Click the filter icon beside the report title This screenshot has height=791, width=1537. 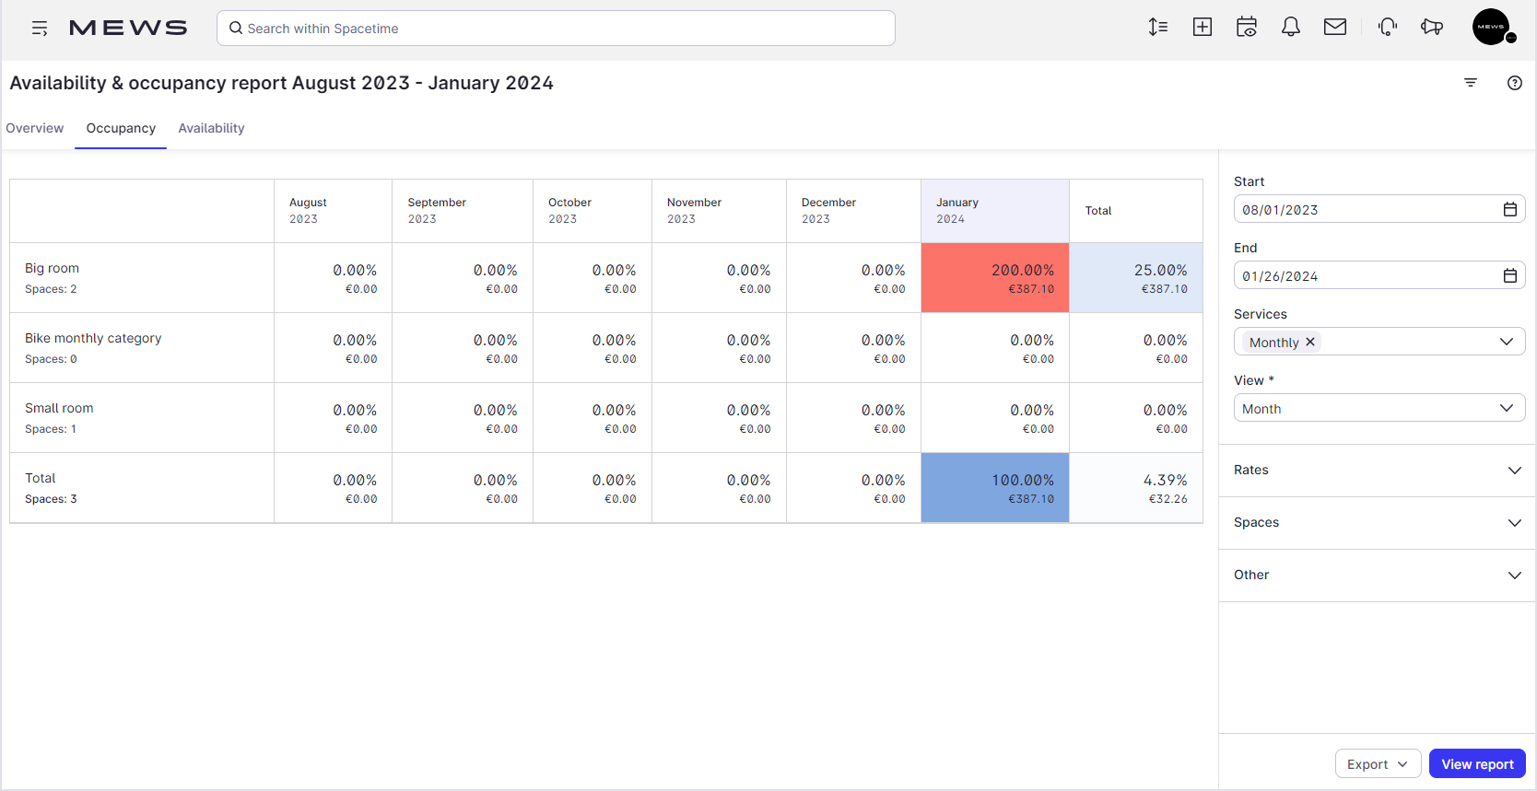[1471, 83]
